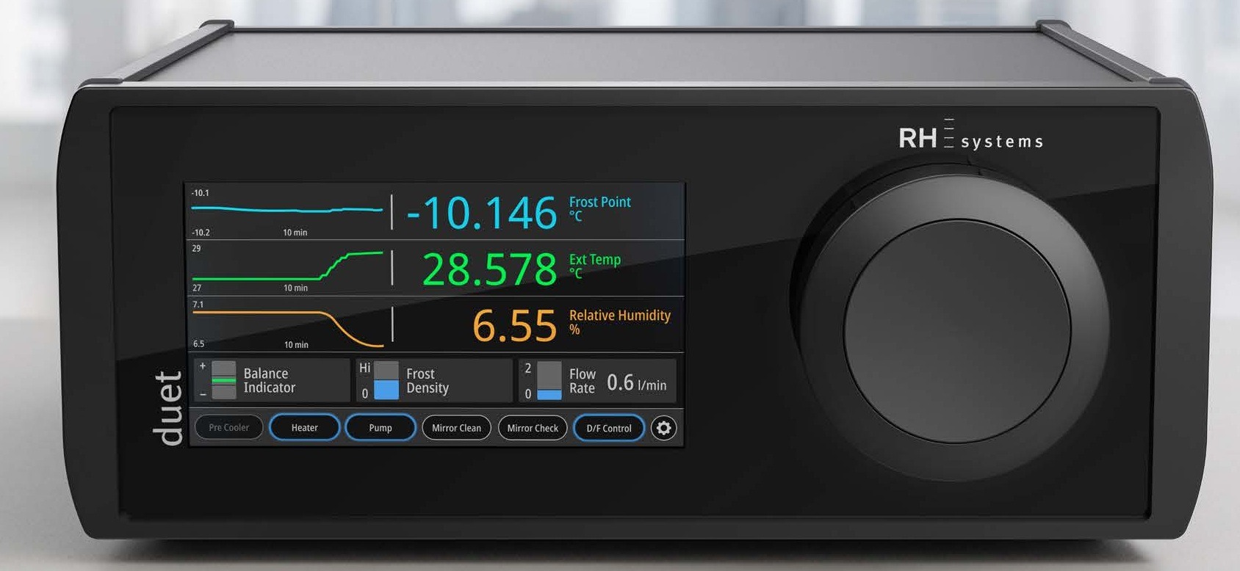Open settings with the gear icon
This screenshot has height=571, width=1240.
(663, 428)
